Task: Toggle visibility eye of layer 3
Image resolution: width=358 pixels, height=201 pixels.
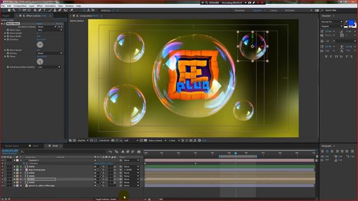Action: pyautogui.click(x=2, y=170)
